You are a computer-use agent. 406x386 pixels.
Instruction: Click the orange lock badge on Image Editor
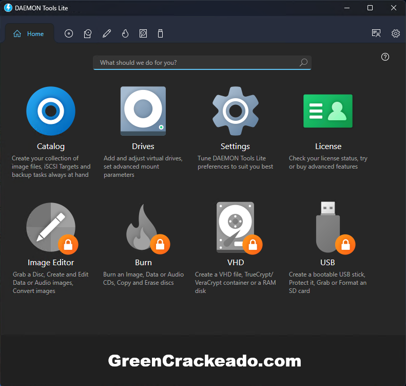(x=68, y=245)
